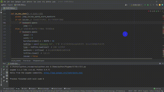Click the colorful JetBrains Toolbox icon

tap(162, 5)
